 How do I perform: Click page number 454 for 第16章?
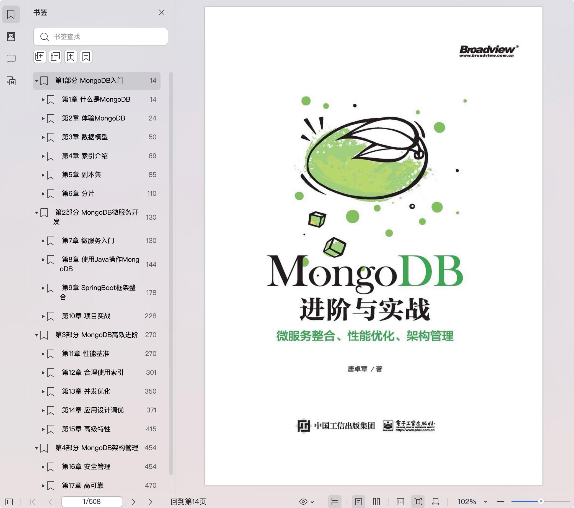coord(150,467)
